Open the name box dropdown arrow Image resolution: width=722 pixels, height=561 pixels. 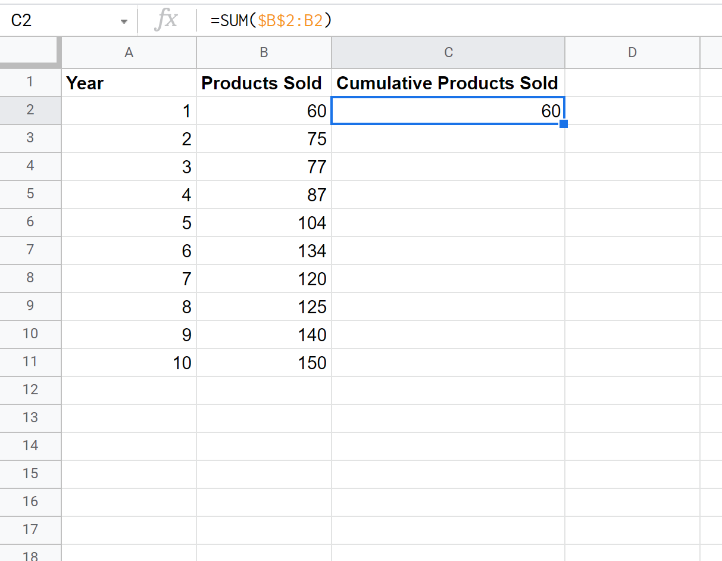coord(124,21)
